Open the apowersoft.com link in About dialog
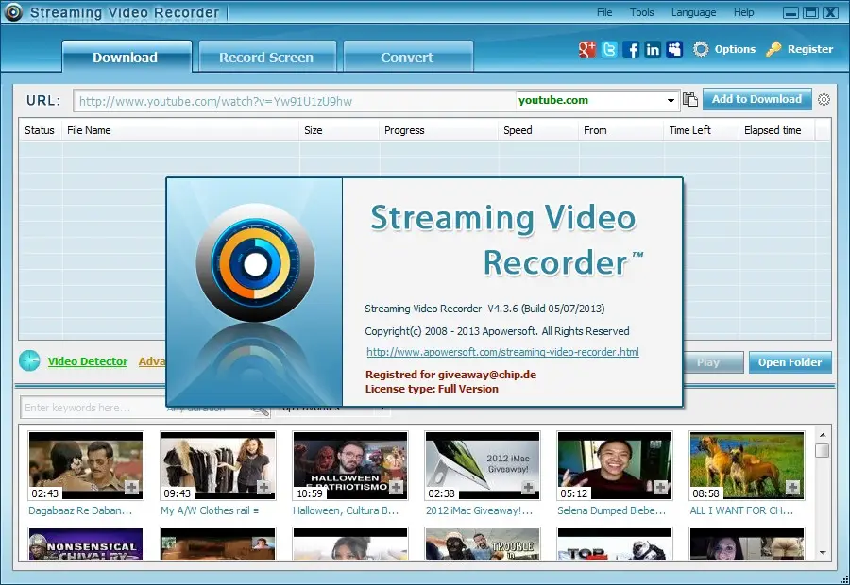Image resolution: width=850 pixels, height=585 pixels. pyautogui.click(x=502, y=352)
